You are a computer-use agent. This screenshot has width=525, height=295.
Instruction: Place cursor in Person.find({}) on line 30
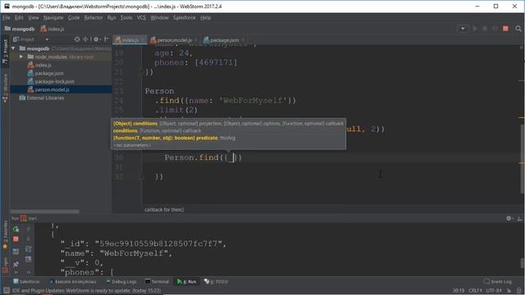point(203,157)
